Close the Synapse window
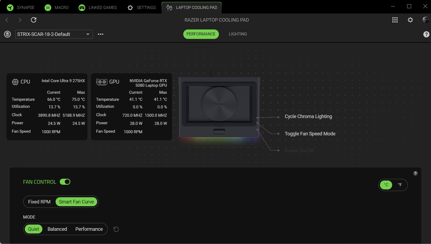The width and height of the screenshot is (431, 244). tap(425, 6)
